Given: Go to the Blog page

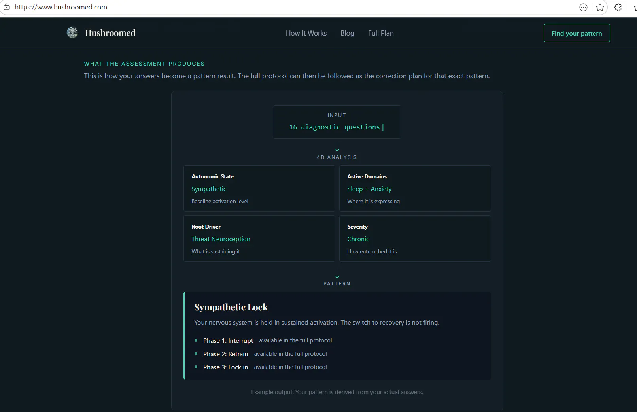Looking at the screenshot, I should tap(347, 33).
